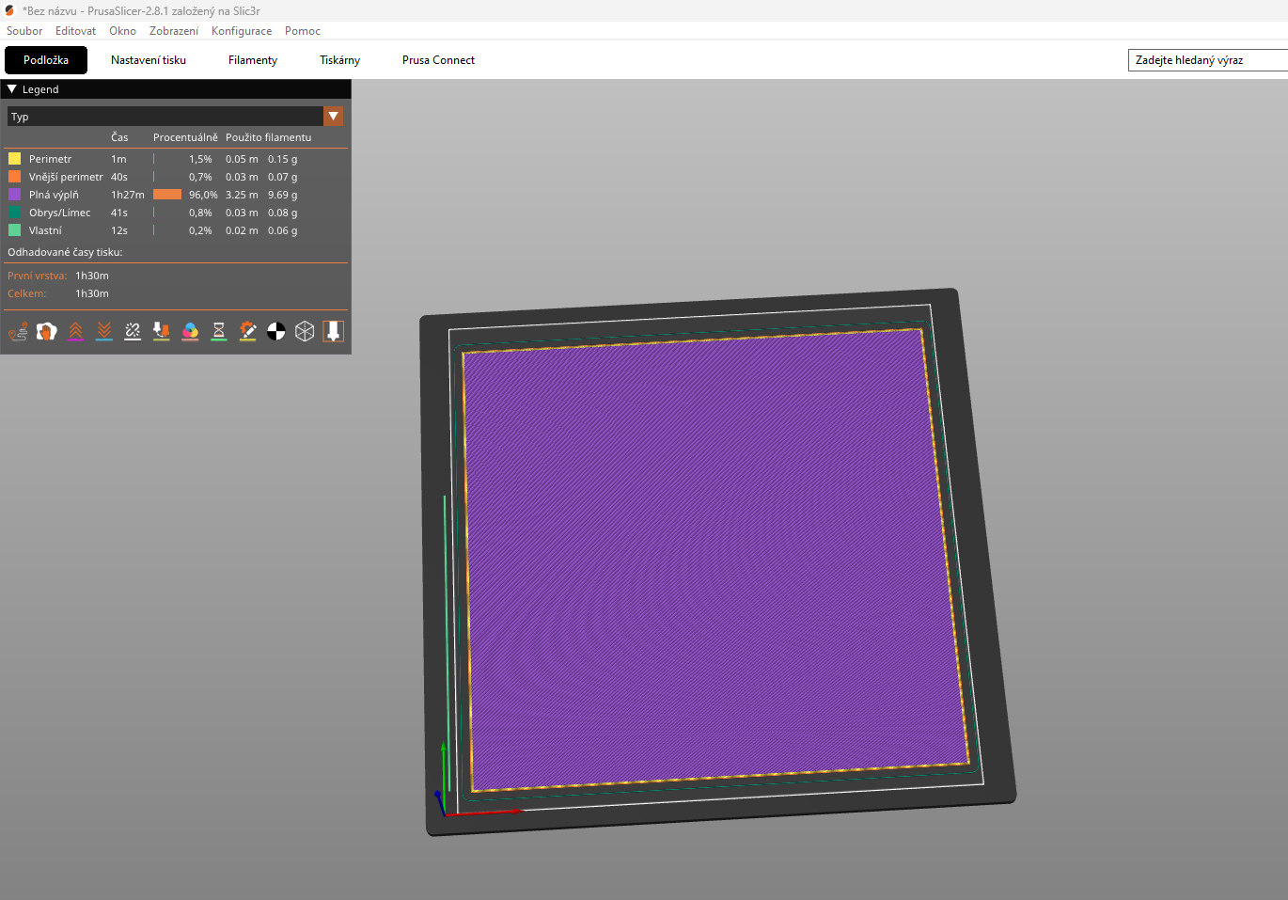This screenshot has width=1288, height=900.
Task: Show color changes in preview
Action: point(190,331)
